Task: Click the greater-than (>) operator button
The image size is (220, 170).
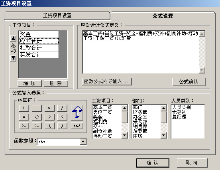Action: [49, 117]
